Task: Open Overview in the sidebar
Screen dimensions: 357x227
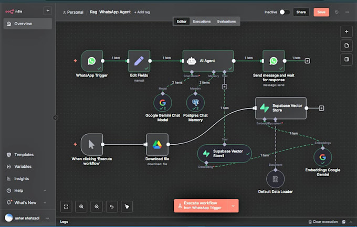Action: [x=27, y=24]
